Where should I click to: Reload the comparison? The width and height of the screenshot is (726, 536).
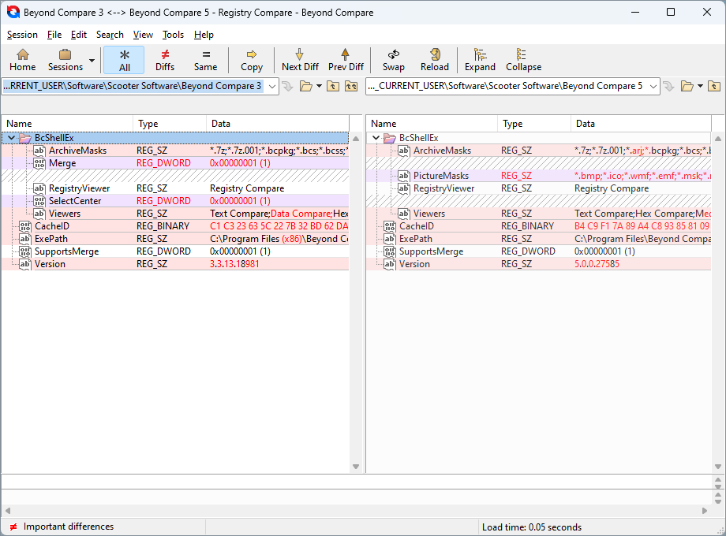[x=434, y=59]
